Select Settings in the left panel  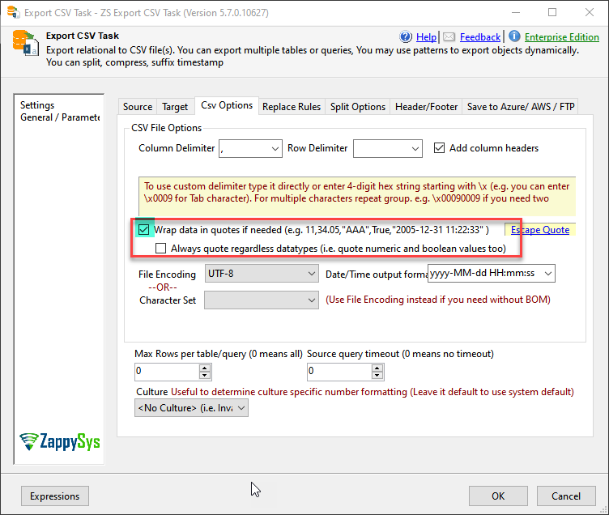click(37, 105)
